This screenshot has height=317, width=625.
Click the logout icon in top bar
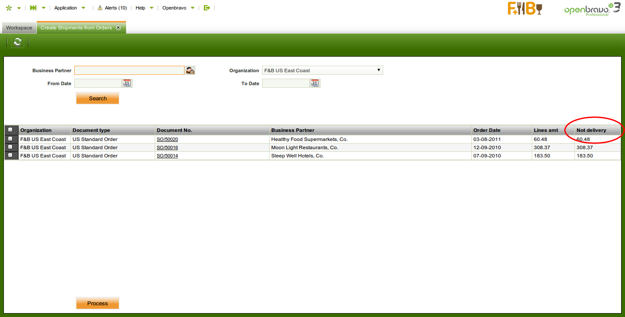coord(207,8)
